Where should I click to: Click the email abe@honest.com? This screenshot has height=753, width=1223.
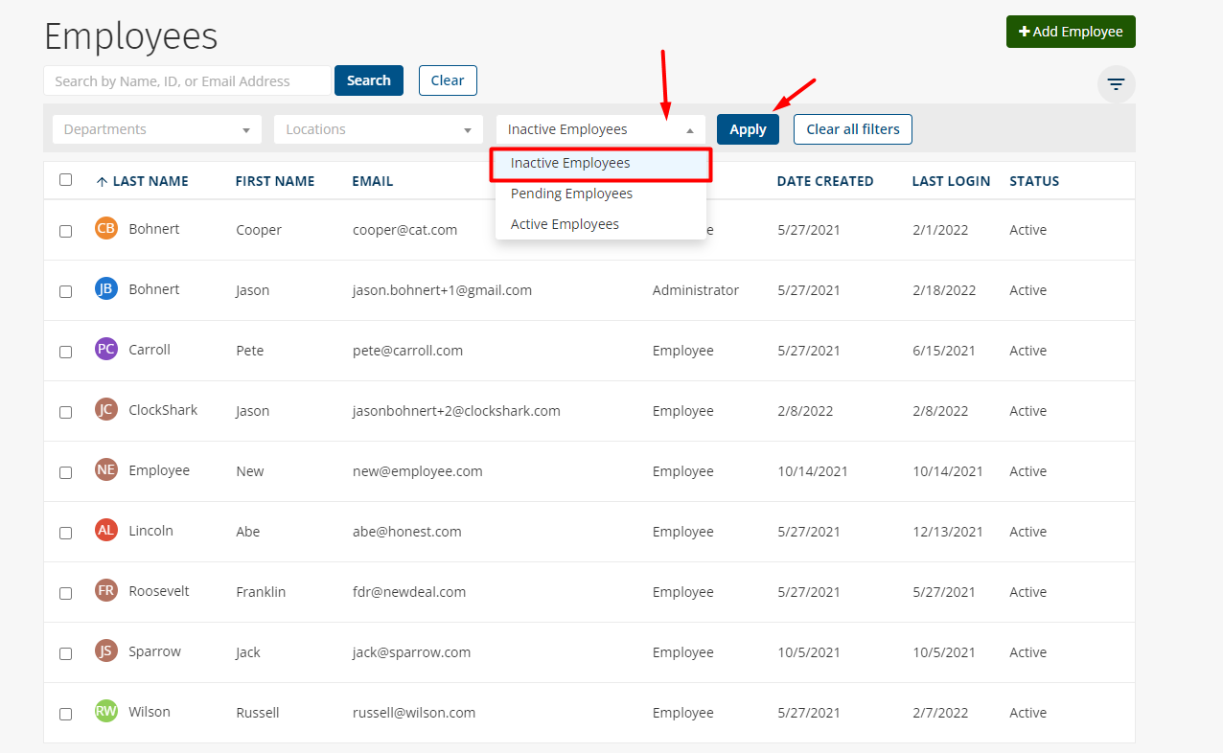(x=406, y=532)
